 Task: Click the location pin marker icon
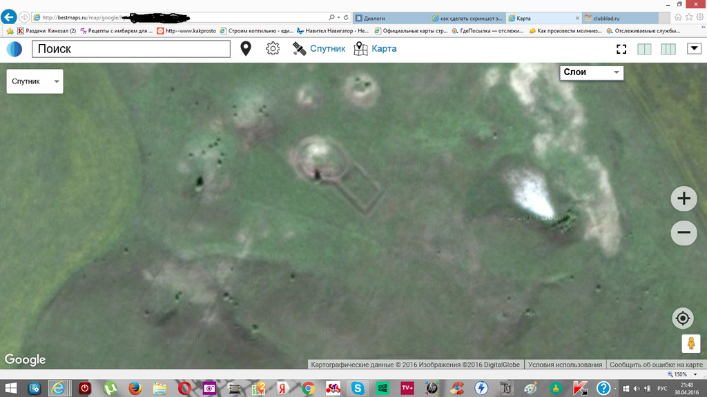click(x=246, y=49)
